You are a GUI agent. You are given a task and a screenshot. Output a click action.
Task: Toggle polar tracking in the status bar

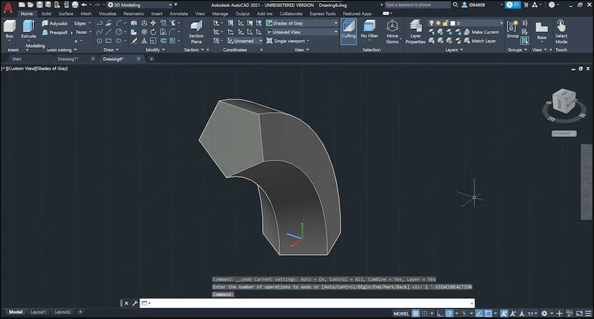click(450, 313)
